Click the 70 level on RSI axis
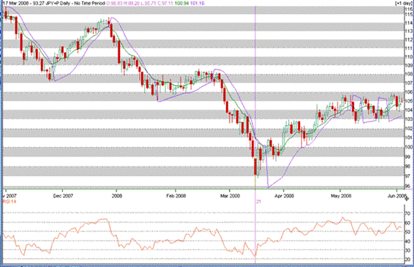Viewport: 414px width, 267px height. [408, 214]
